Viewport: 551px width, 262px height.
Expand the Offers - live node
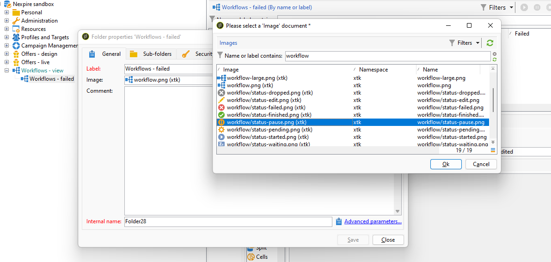click(6, 62)
